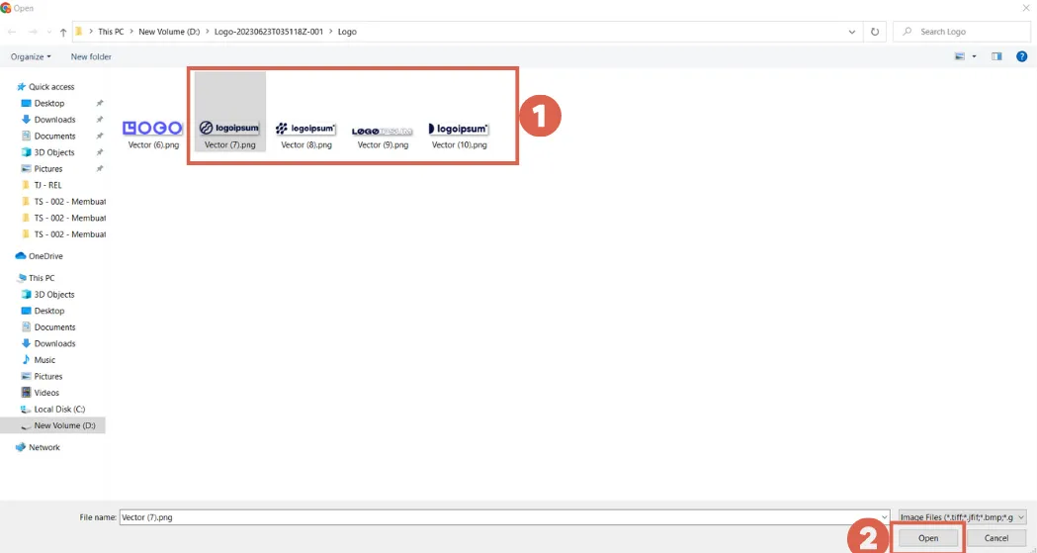Toggle the preview pane icon
The width and height of the screenshot is (1037, 553).
coord(996,57)
